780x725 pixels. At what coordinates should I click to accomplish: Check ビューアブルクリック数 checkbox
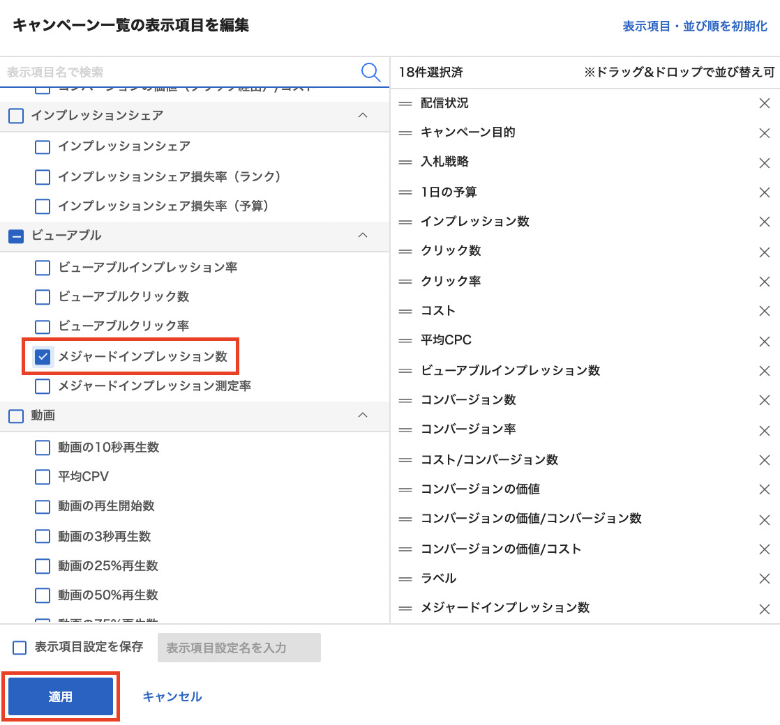click(43, 297)
